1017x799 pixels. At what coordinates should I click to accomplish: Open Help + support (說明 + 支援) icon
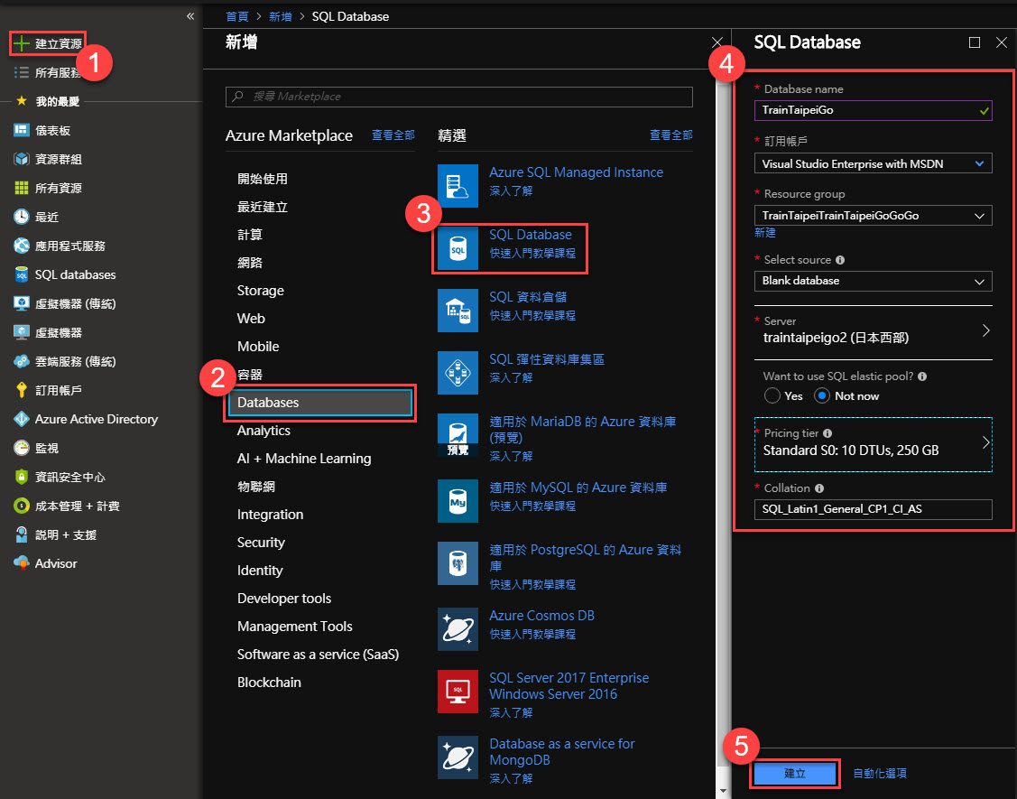coord(22,534)
